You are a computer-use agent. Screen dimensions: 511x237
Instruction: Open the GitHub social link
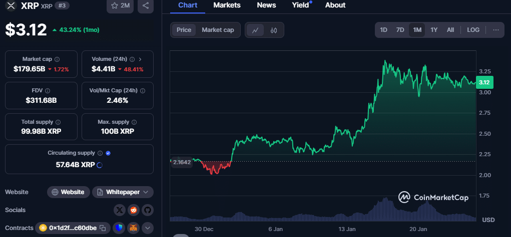[148, 211]
